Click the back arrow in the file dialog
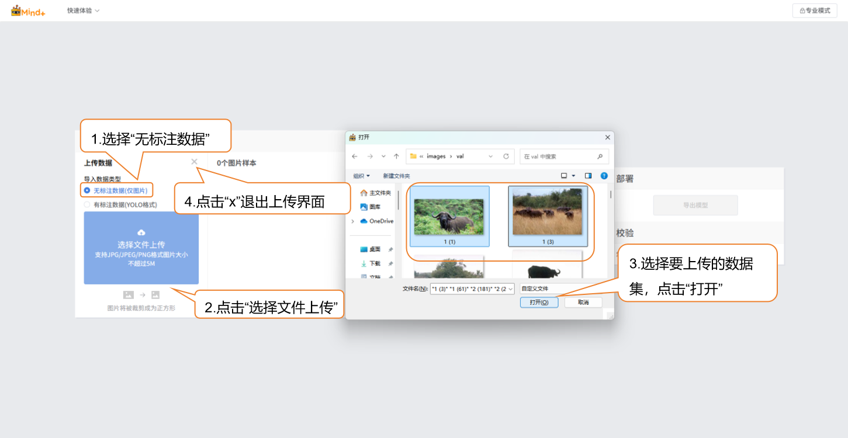Screen dimensions: 848x438 pyautogui.click(x=355, y=157)
